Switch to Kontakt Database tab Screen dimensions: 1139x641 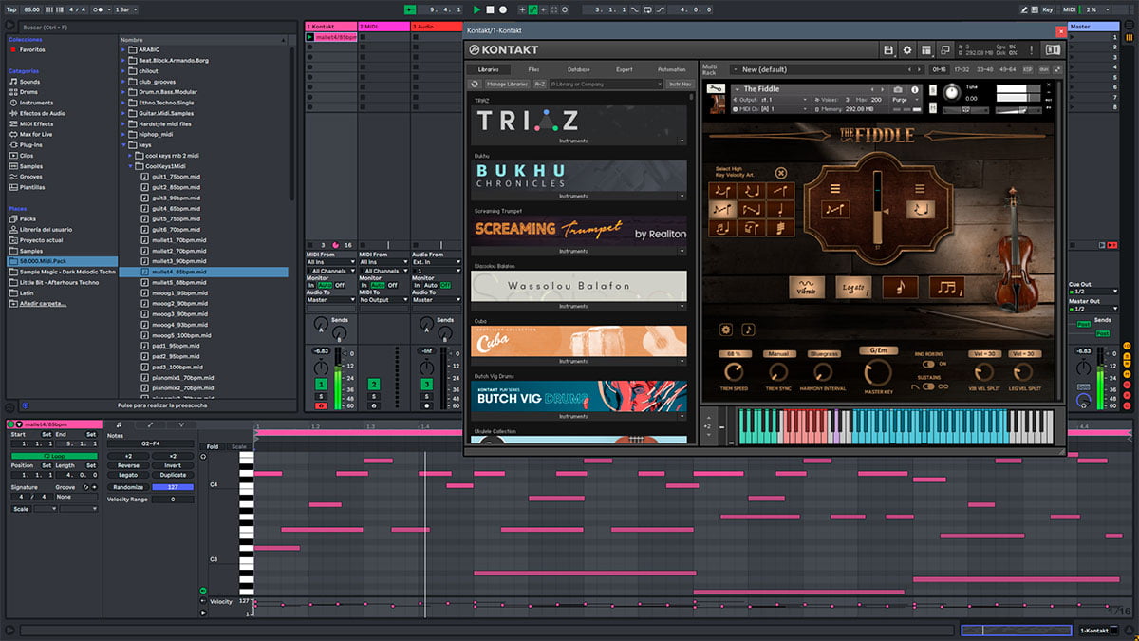tap(579, 69)
